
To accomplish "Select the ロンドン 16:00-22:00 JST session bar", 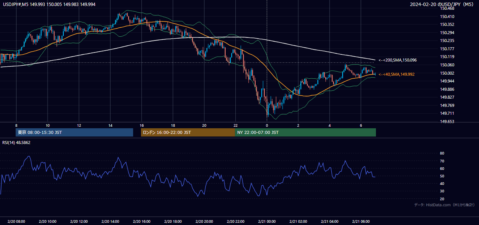I will [x=188, y=132].
